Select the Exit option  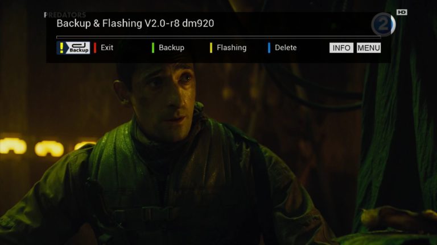point(107,48)
